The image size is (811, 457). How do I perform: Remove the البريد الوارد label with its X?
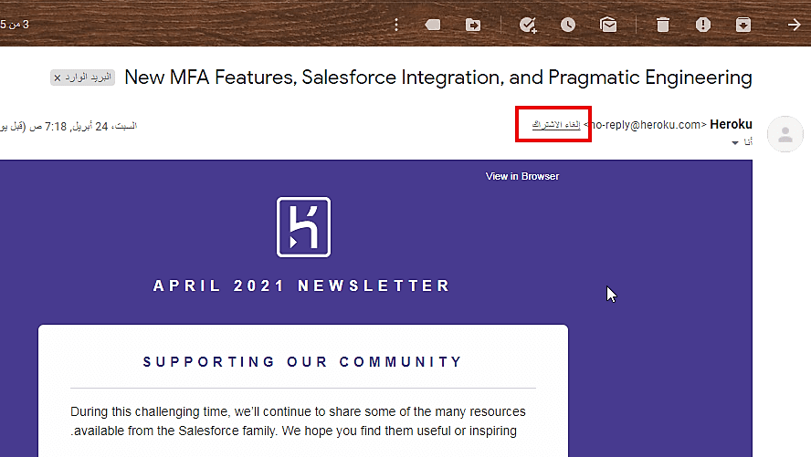coord(58,78)
